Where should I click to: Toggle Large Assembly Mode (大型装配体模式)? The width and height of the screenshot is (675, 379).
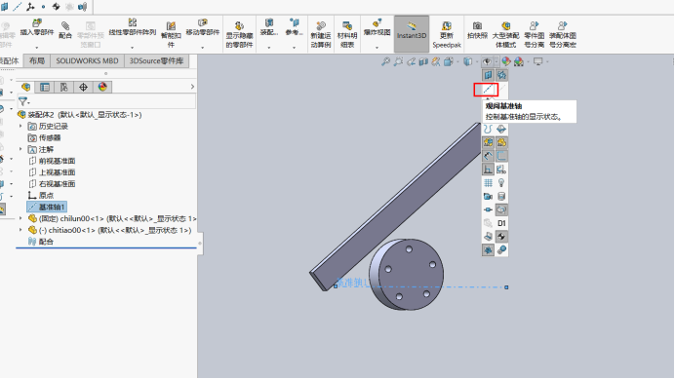[505, 34]
